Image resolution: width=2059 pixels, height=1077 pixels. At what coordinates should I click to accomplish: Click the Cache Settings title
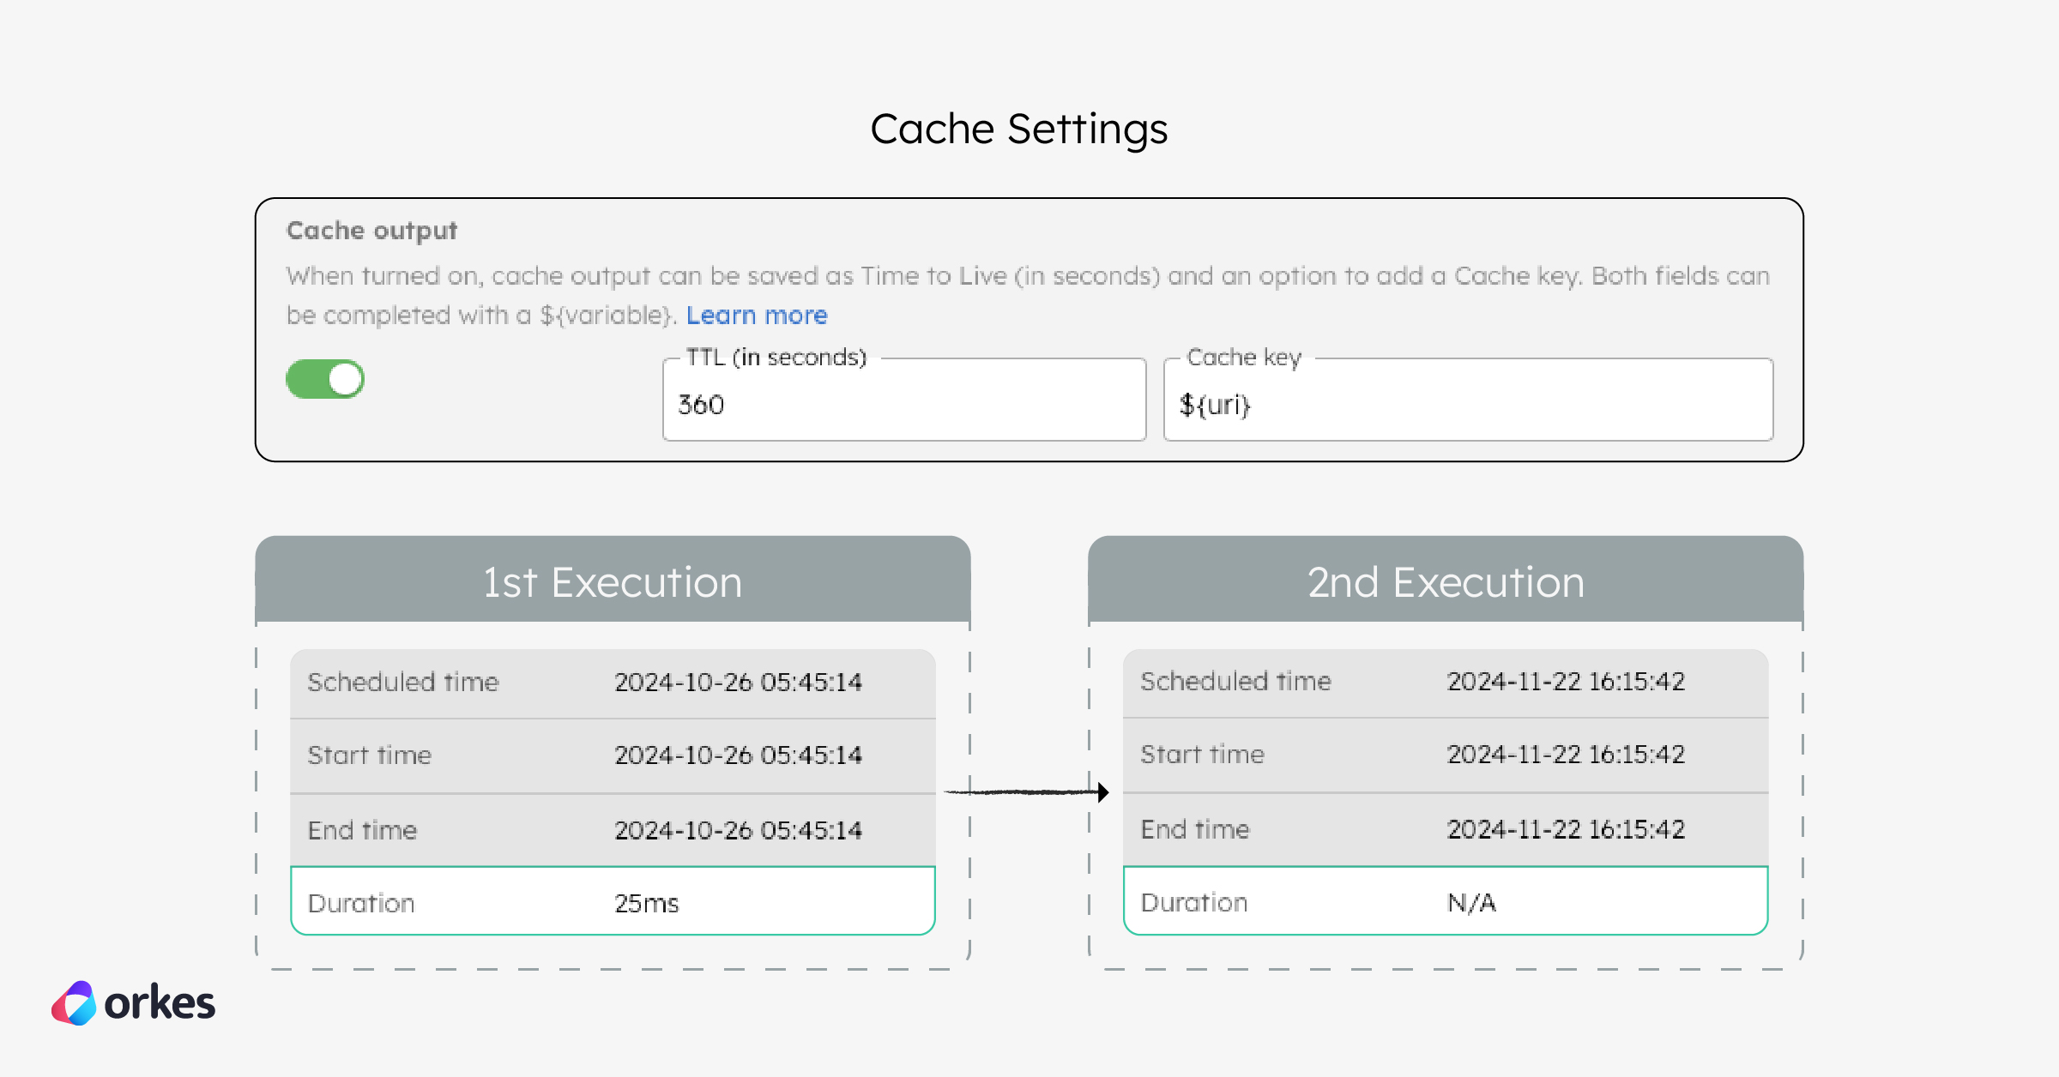tap(1019, 129)
